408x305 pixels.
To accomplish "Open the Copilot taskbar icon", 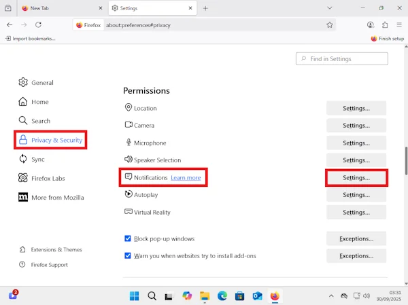I will point(187,296).
